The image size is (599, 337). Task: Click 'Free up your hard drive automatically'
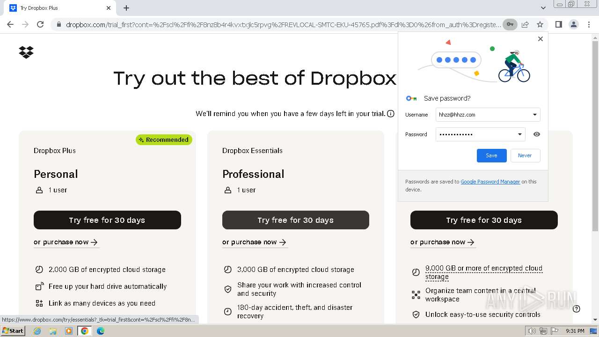coord(108,286)
